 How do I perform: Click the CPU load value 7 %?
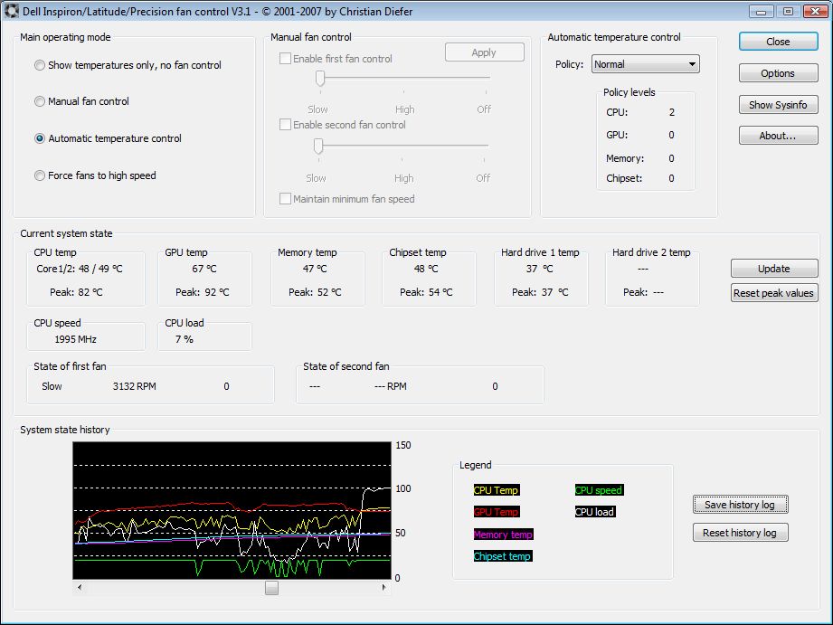(185, 339)
